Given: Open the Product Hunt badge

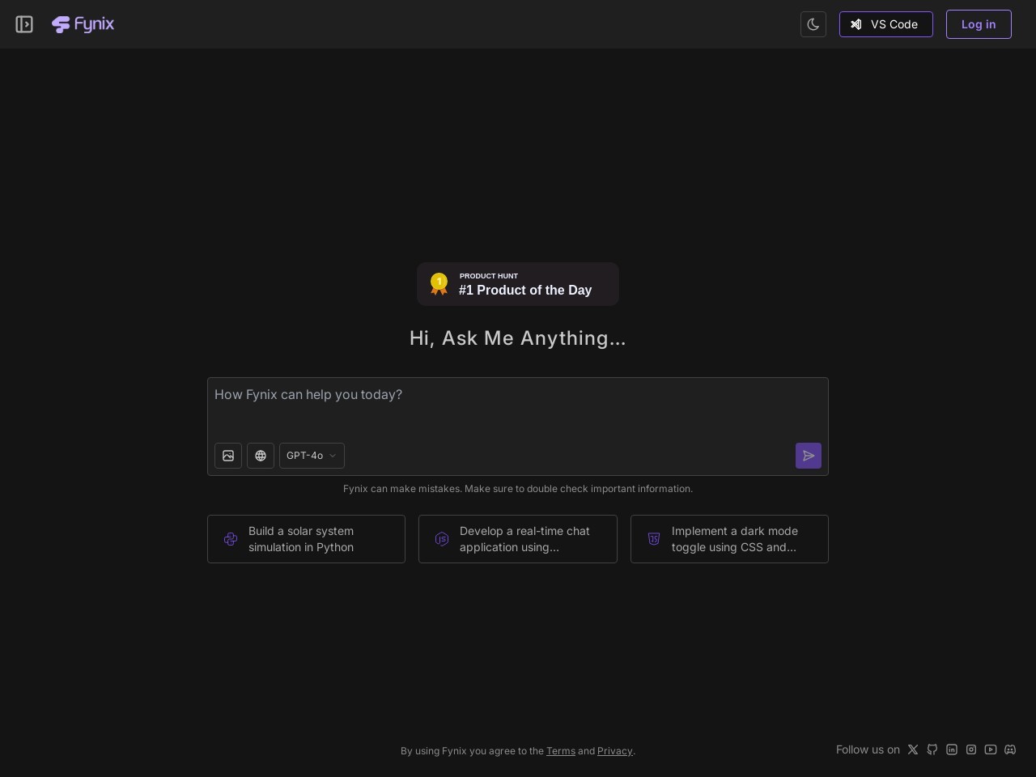Looking at the screenshot, I should pyautogui.click(x=518, y=284).
